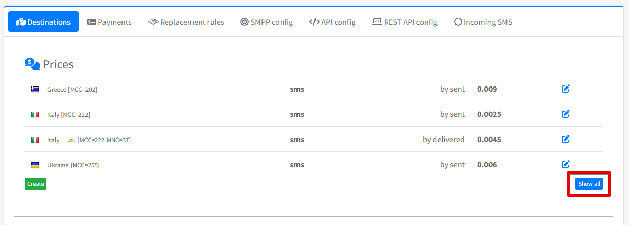Switch to the Destinations tab
The height and width of the screenshot is (225, 629).
43,22
